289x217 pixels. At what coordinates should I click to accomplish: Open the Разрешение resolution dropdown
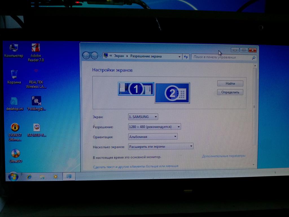tap(154, 127)
